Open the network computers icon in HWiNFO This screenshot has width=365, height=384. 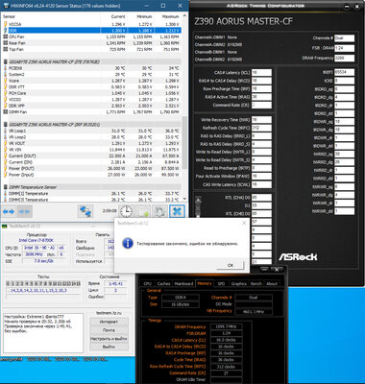(85, 211)
